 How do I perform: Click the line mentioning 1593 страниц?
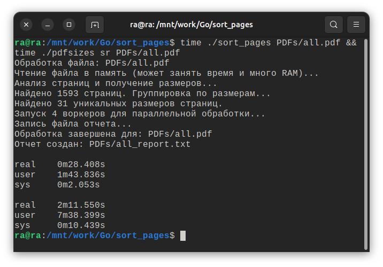pyautogui.click(x=142, y=93)
